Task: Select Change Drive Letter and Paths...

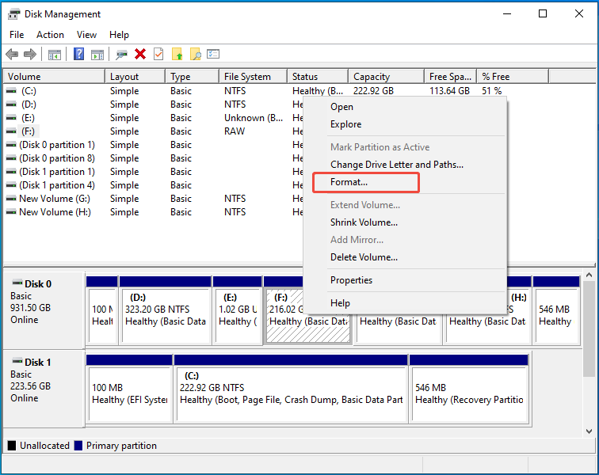Action: (396, 165)
